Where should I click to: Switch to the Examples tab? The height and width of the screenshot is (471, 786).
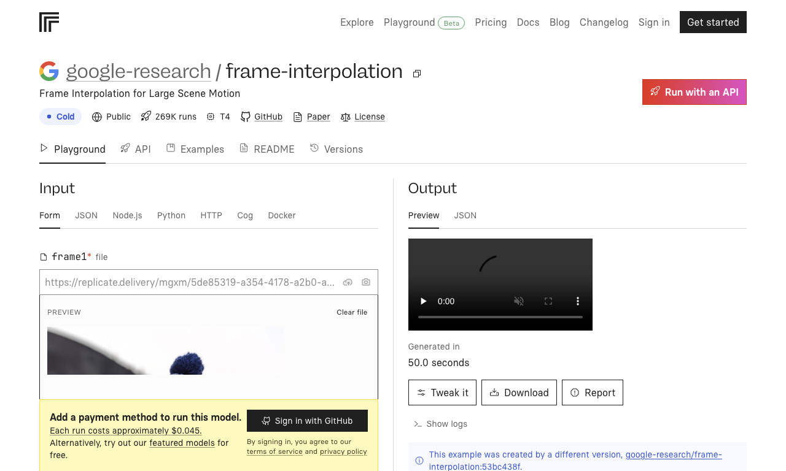pos(195,149)
